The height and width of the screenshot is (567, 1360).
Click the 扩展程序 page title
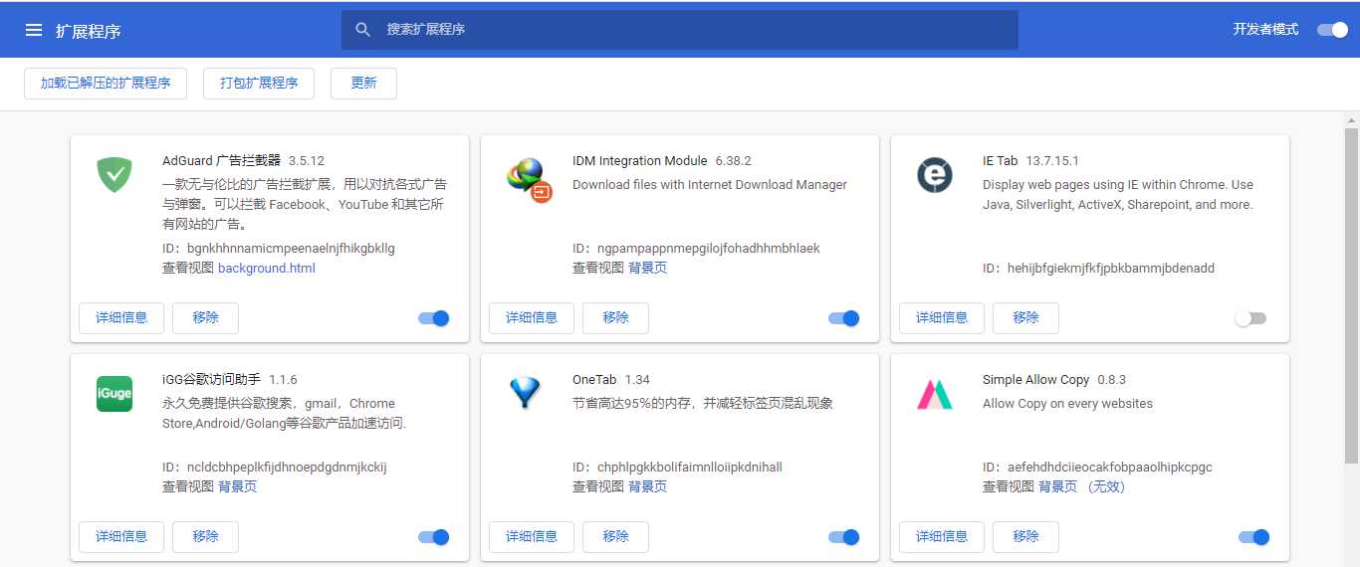89,31
